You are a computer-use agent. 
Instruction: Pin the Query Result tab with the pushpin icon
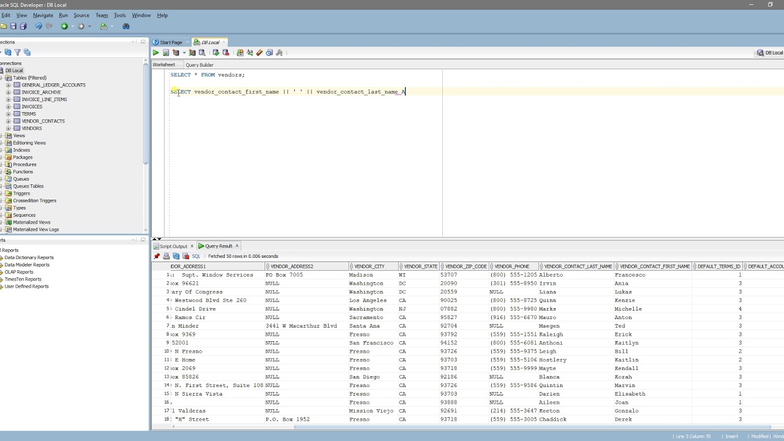click(x=157, y=256)
